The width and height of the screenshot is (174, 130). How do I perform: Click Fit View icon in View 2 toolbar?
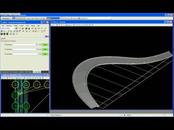[67, 25]
